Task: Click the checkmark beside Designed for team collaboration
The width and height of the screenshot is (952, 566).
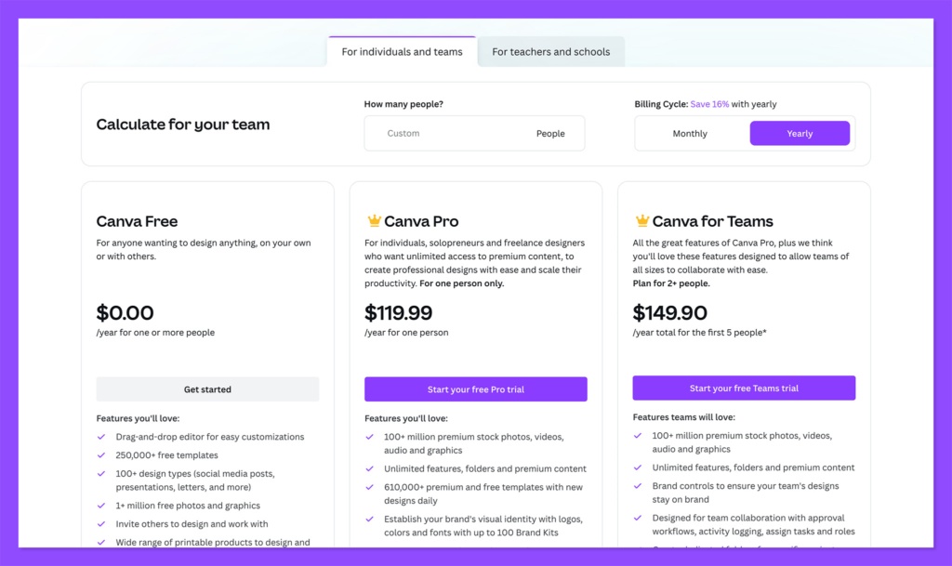Action: click(x=638, y=519)
